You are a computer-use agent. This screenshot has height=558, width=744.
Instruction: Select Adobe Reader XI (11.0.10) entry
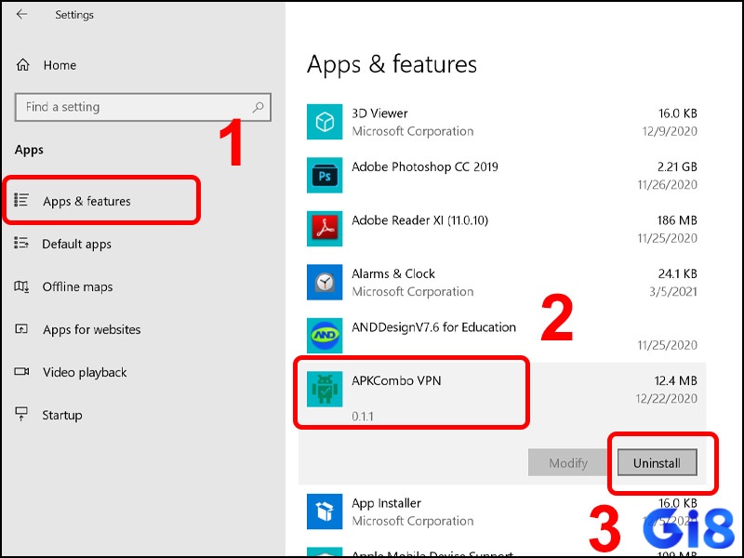[420, 220]
